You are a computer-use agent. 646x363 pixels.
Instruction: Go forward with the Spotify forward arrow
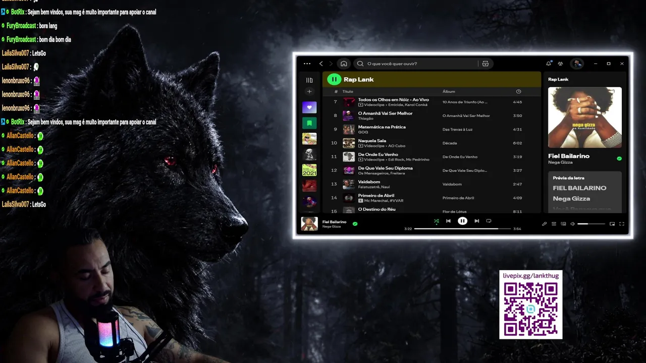pos(331,64)
